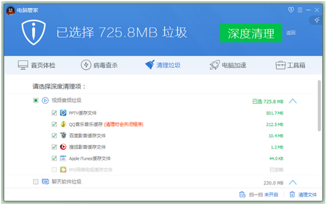Click the sparkle skin icon at top right
The width and height of the screenshot is (327, 205).
317,20
